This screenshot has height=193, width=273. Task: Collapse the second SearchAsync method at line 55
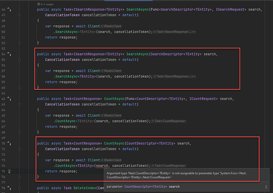click(x=19, y=60)
